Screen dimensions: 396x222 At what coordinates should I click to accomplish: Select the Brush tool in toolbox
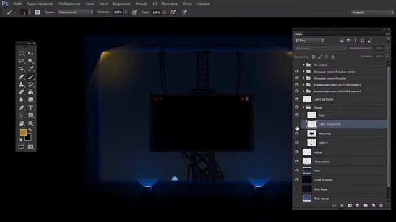click(31, 76)
